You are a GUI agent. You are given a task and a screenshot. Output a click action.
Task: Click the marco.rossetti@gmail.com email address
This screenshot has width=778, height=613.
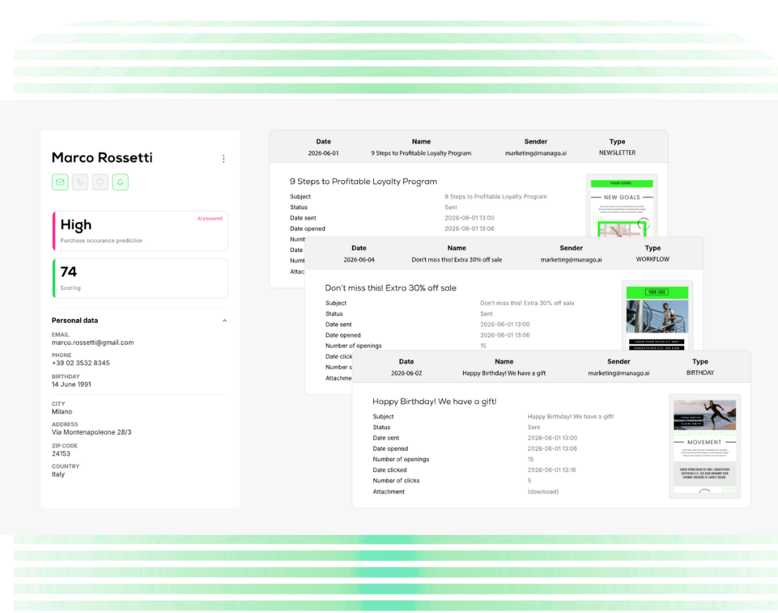93,343
